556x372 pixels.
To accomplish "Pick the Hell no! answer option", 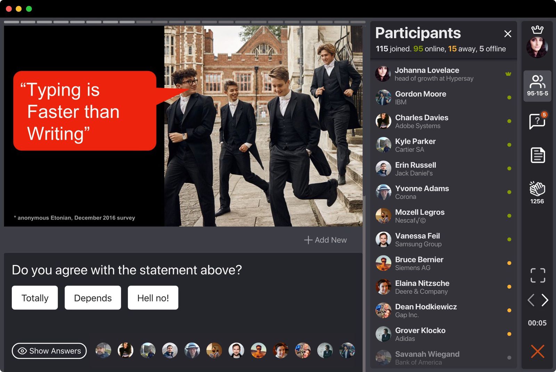I will [153, 298].
